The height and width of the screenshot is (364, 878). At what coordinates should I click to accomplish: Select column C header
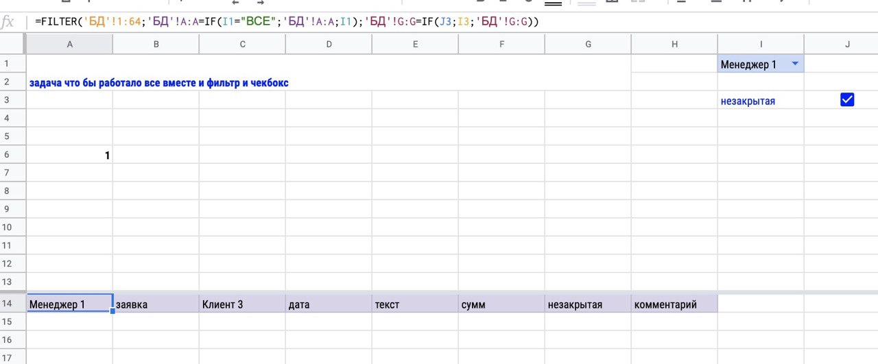[242, 44]
